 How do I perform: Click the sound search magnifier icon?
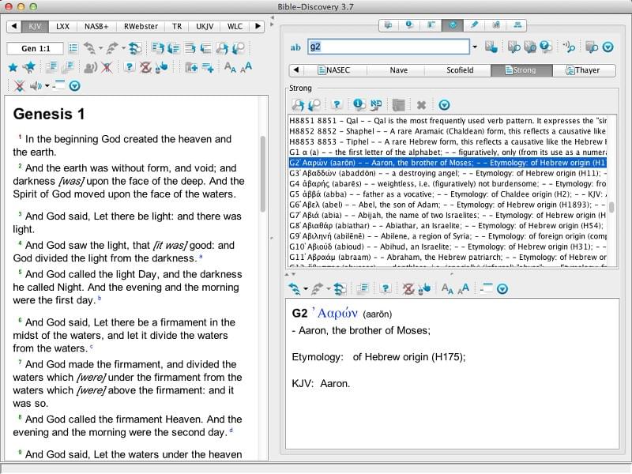pyautogui.click(x=569, y=47)
